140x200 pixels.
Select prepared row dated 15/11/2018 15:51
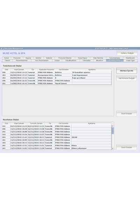(x=57, y=146)
